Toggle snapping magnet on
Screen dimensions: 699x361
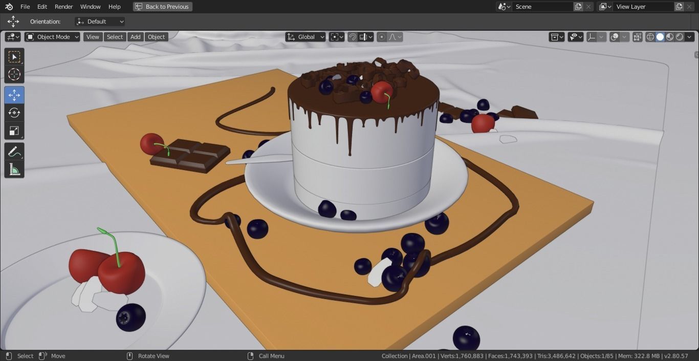coord(352,37)
